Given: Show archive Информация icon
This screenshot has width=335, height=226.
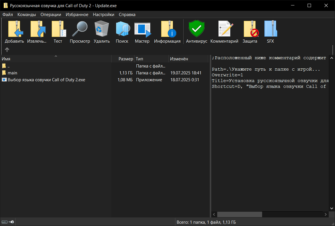Looking at the screenshot, I should pos(168,29).
